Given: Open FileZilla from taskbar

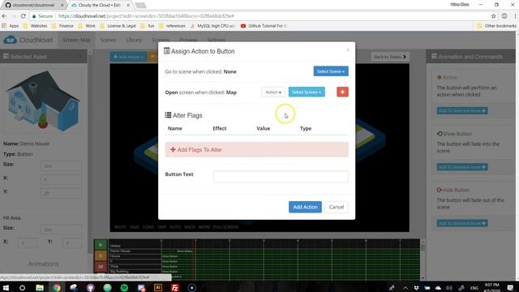Looking at the screenshot, I should point(175,287).
